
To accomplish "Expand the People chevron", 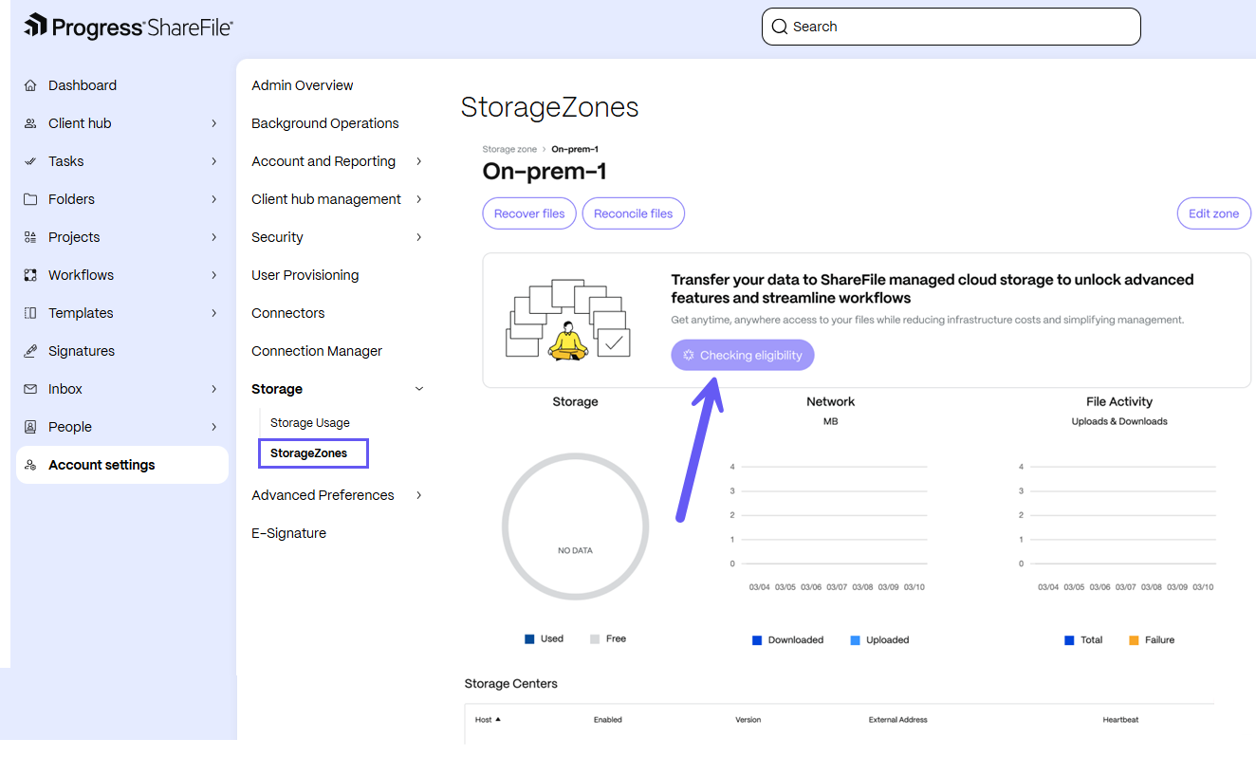I will click(214, 427).
